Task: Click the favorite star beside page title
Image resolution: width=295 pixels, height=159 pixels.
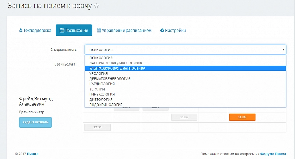Action: coord(97,6)
